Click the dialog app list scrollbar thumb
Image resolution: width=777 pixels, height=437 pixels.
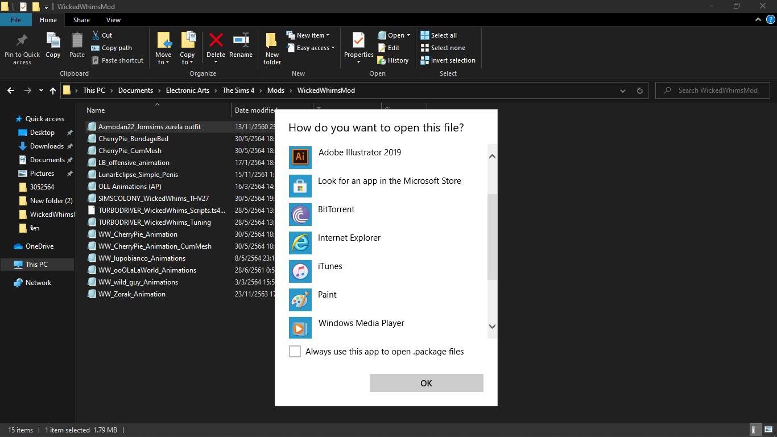point(493,237)
